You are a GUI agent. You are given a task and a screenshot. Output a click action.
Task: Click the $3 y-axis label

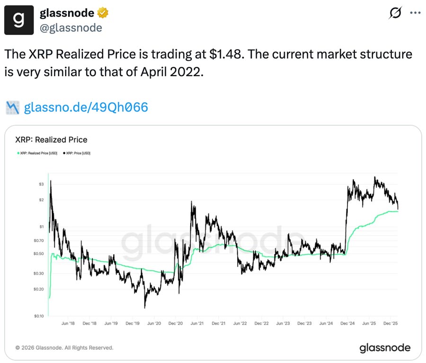(42, 184)
